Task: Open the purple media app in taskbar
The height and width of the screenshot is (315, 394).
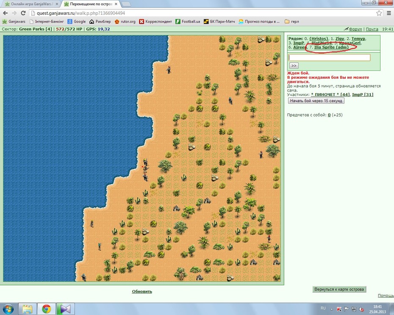Action: click(x=65, y=309)
